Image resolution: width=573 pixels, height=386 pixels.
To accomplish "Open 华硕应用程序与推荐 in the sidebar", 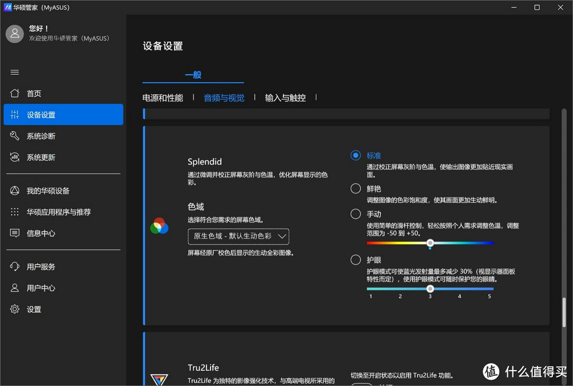I will coord(63,212).
